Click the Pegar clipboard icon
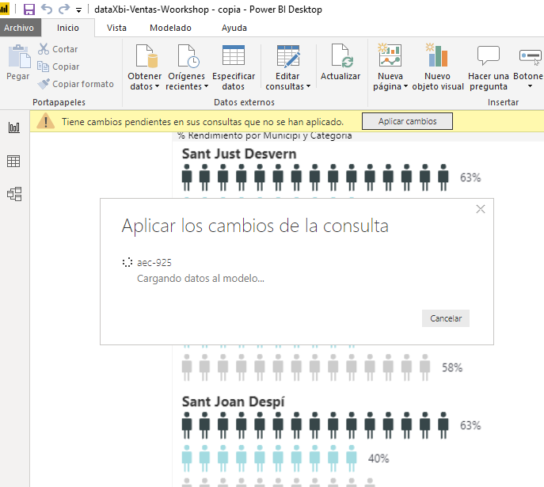The height and width of the screenshot is (487, 544). point(18,56)
